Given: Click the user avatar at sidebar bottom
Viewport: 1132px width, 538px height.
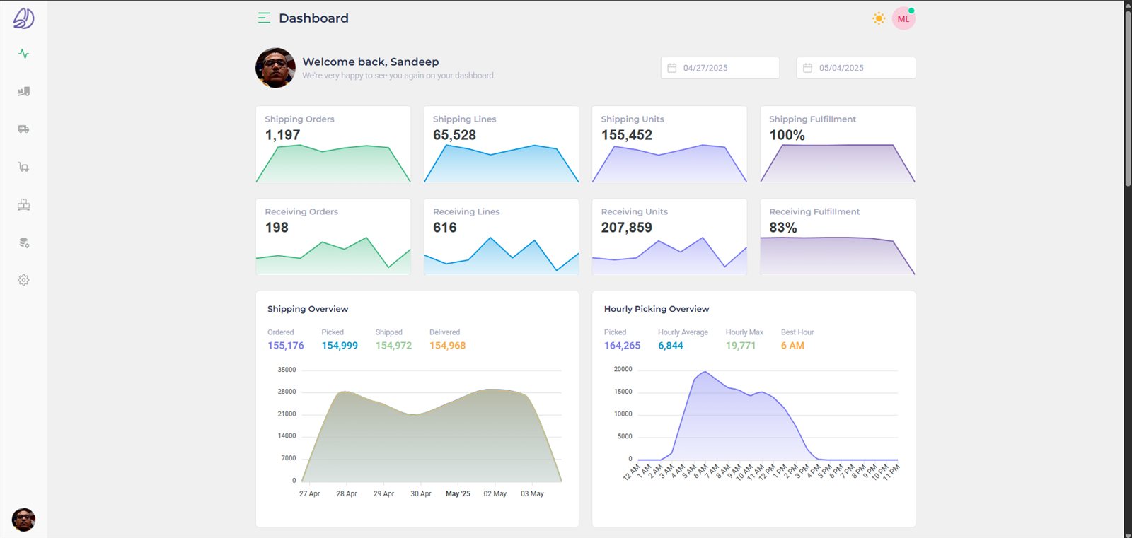Looking at the screenshot, I should [23, 520].
